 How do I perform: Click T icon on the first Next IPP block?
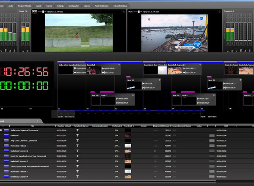tap(160, 80)
